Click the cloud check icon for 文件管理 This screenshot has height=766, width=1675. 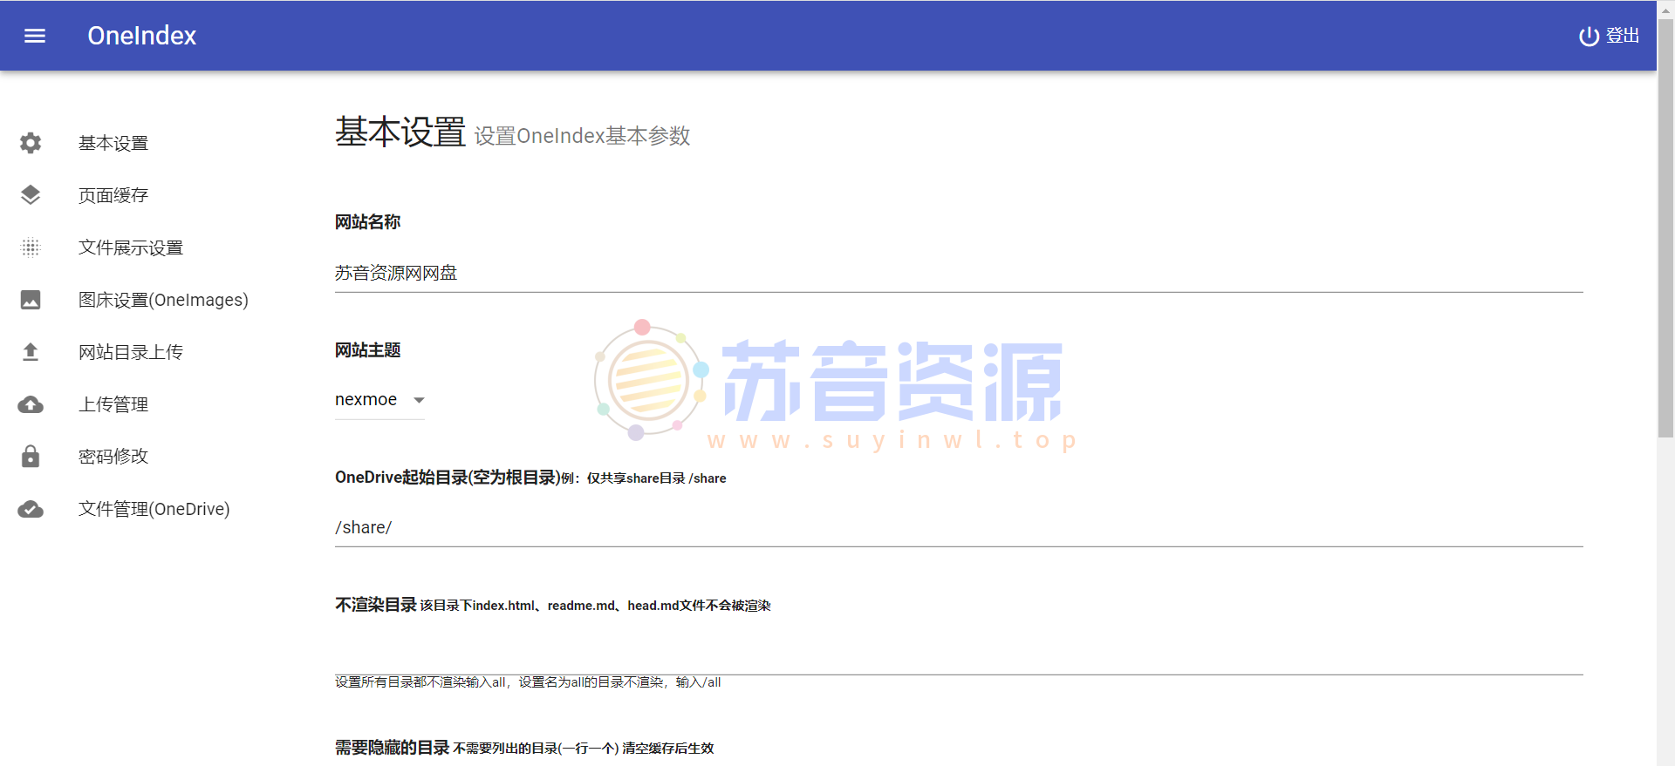point(31,509)
